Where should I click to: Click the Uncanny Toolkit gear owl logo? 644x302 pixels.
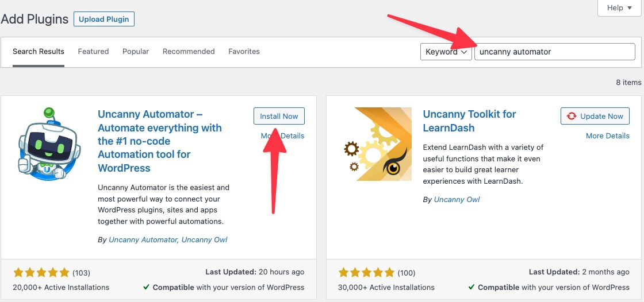[x=377, y=144]
